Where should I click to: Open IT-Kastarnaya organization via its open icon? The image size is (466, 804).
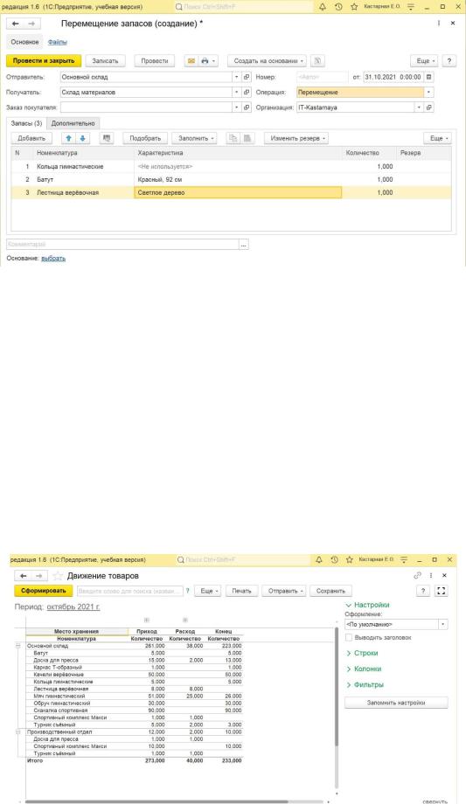coord(429,107)
